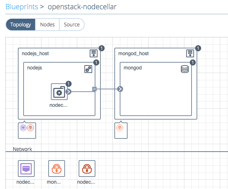Click the nodejs gears icon

coord(88,69)
